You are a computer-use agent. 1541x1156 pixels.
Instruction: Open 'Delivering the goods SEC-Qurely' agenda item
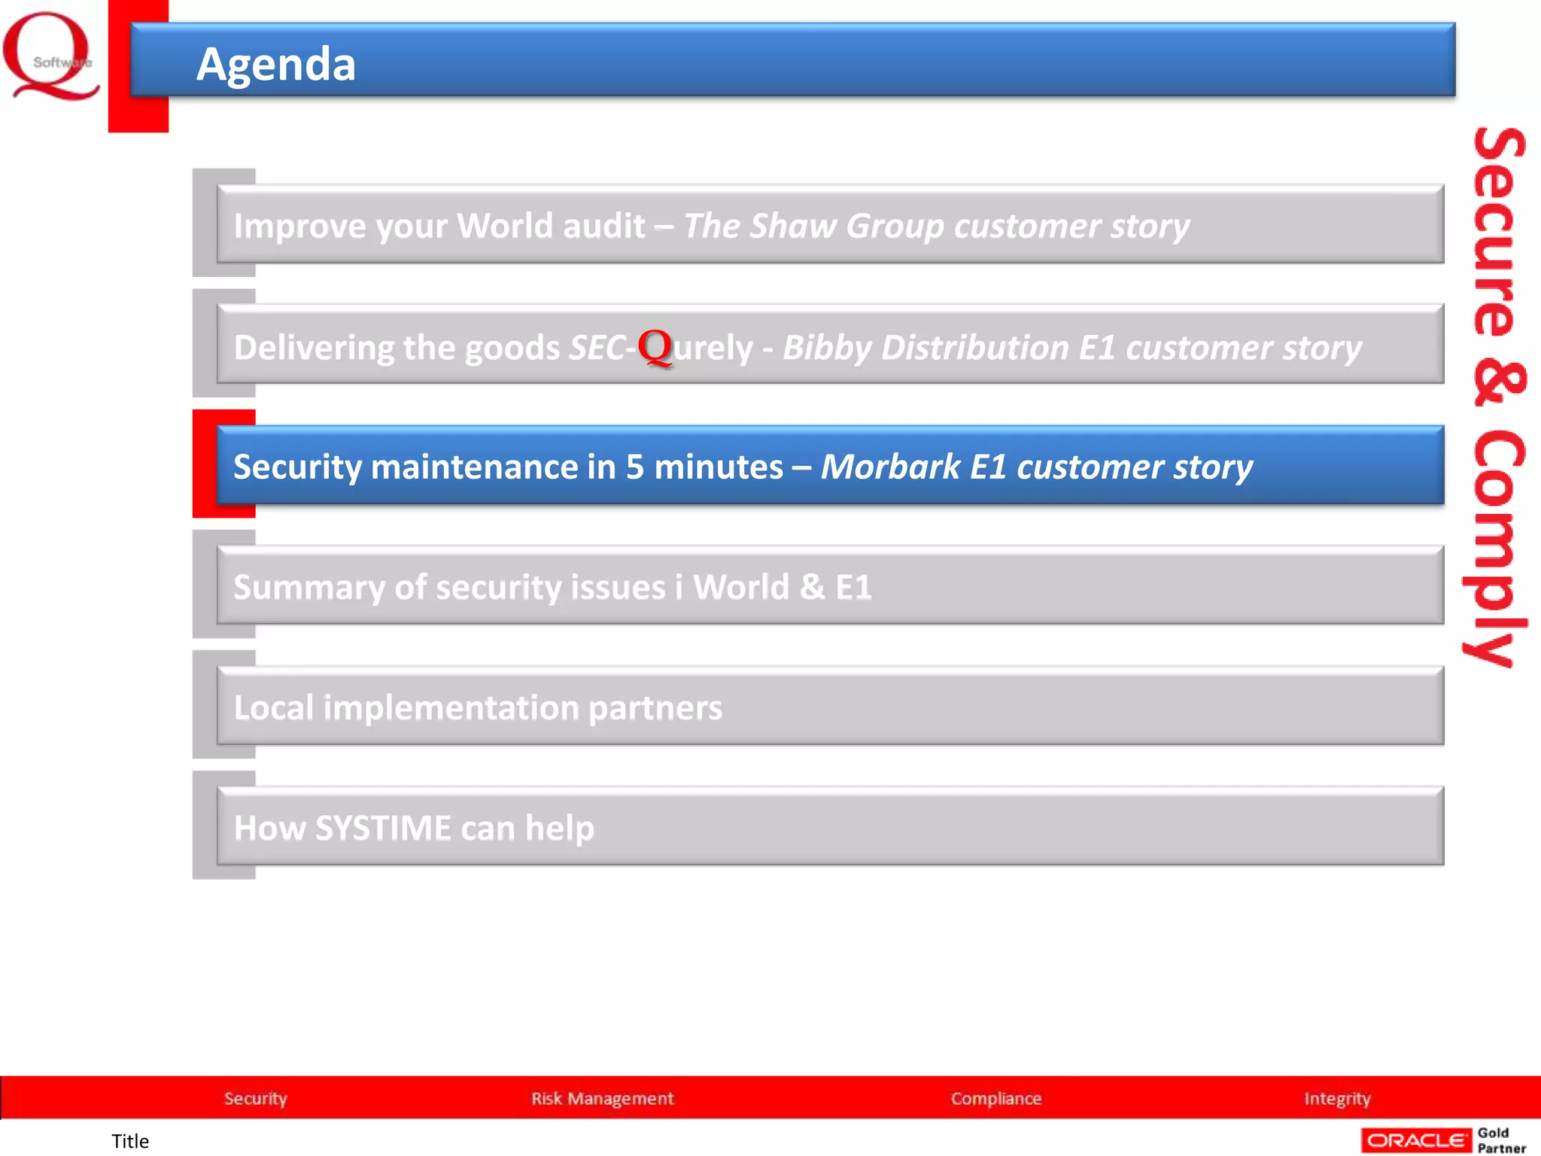[x=830, y=345]
